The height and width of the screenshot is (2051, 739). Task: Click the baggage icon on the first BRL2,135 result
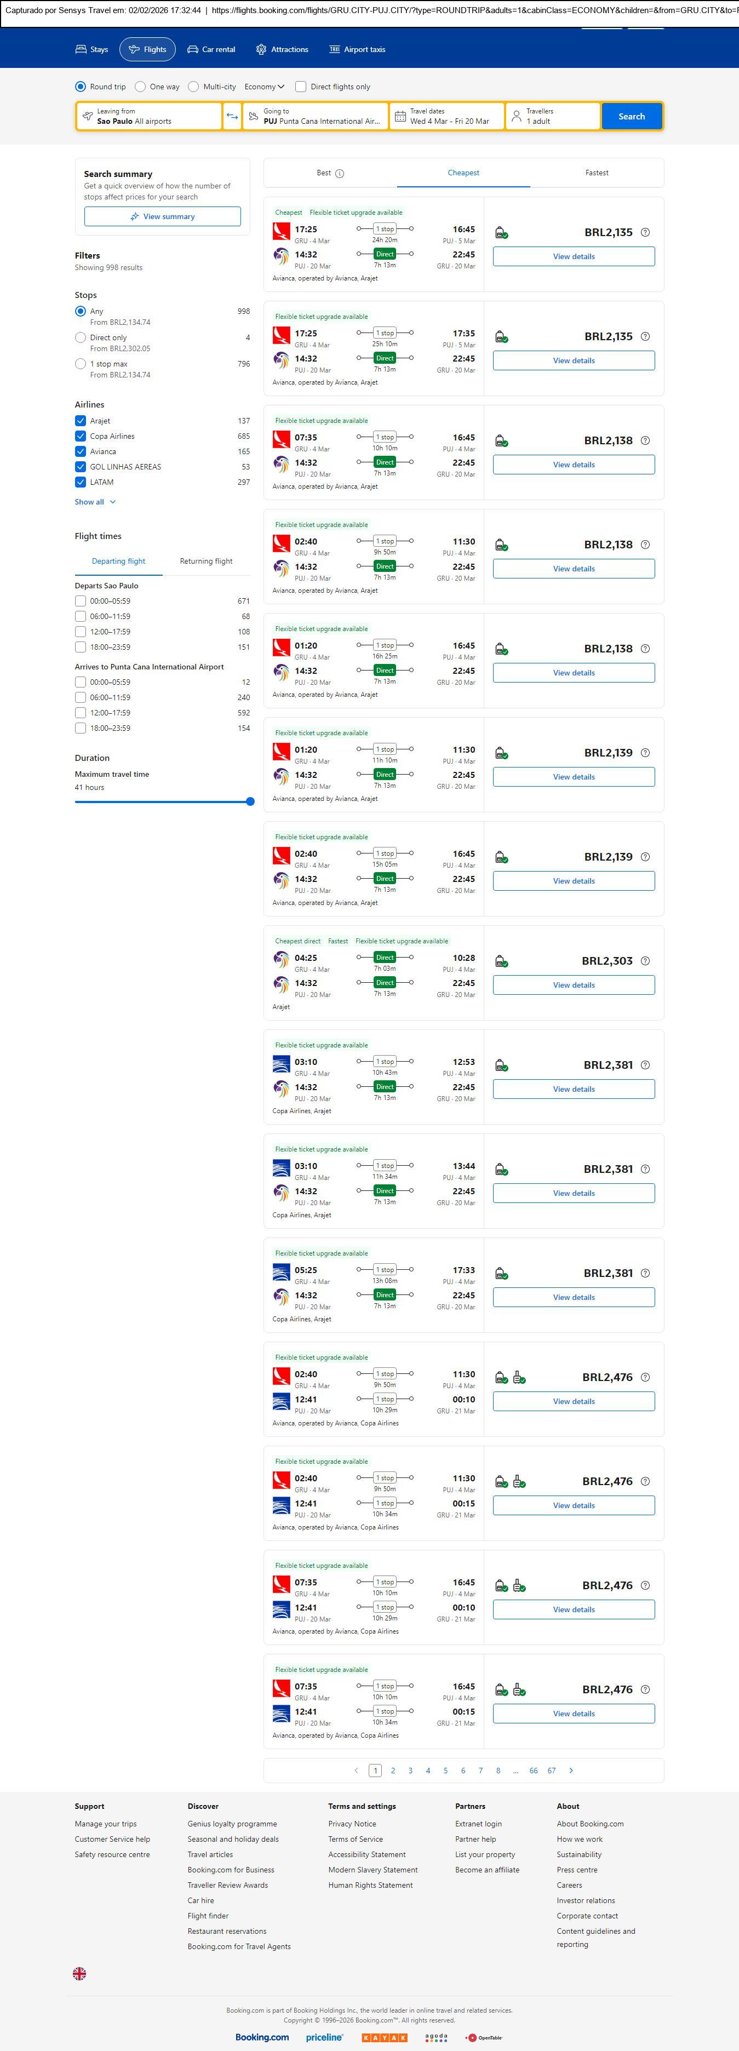[x=502, y=233]
